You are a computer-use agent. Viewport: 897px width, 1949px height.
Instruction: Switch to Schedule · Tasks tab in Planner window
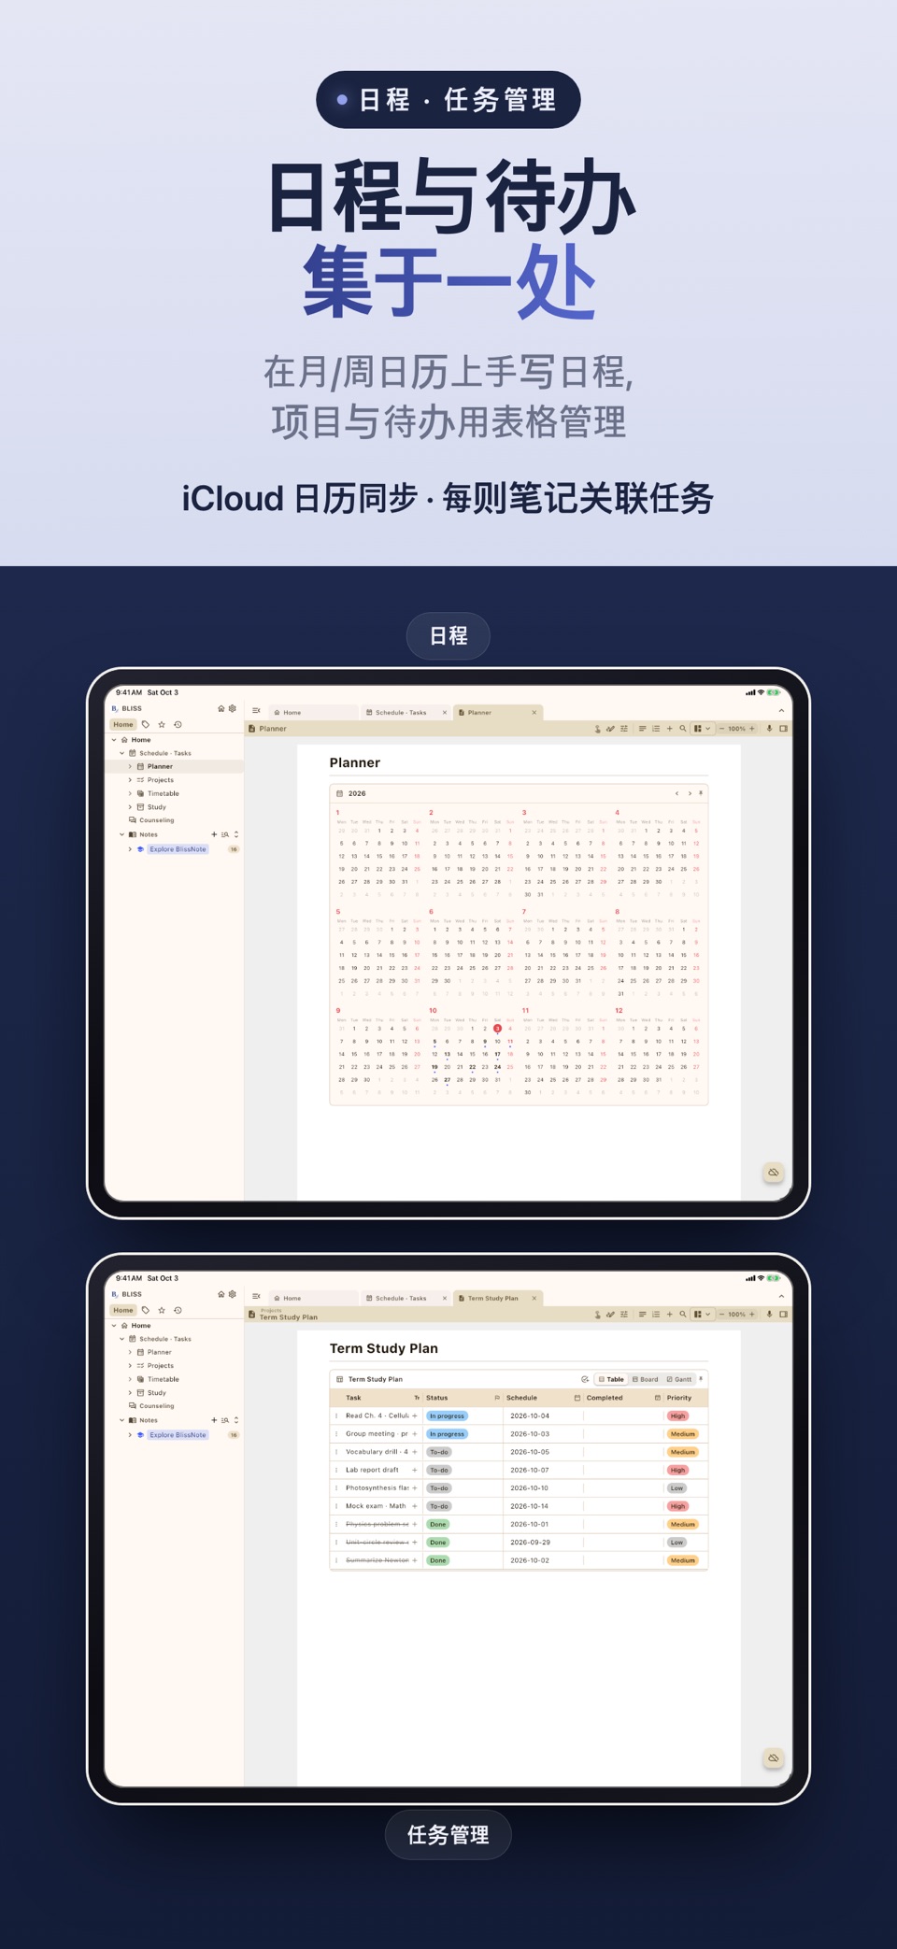coord(406,712)
